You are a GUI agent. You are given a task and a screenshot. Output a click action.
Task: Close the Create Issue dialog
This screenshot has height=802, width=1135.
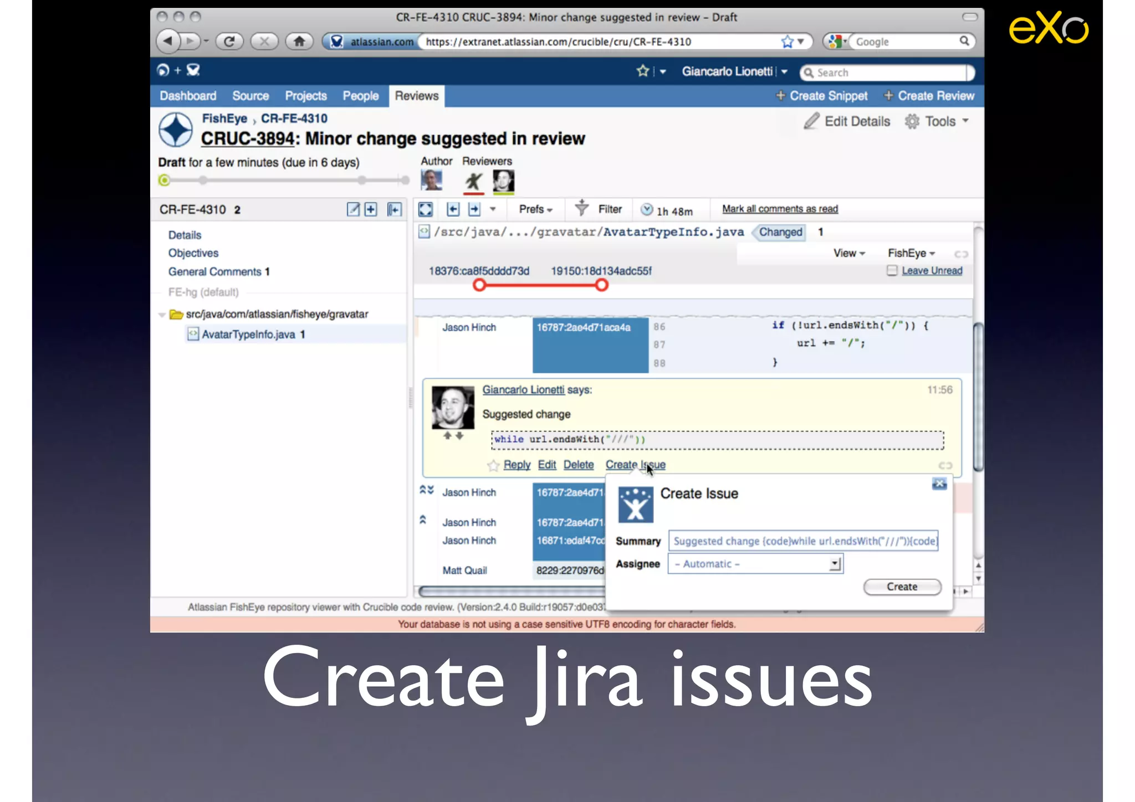pyautogui.click(x=939, y=484)
